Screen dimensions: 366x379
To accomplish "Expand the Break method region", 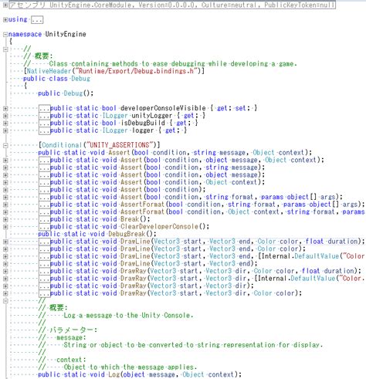I will (5, 219).
